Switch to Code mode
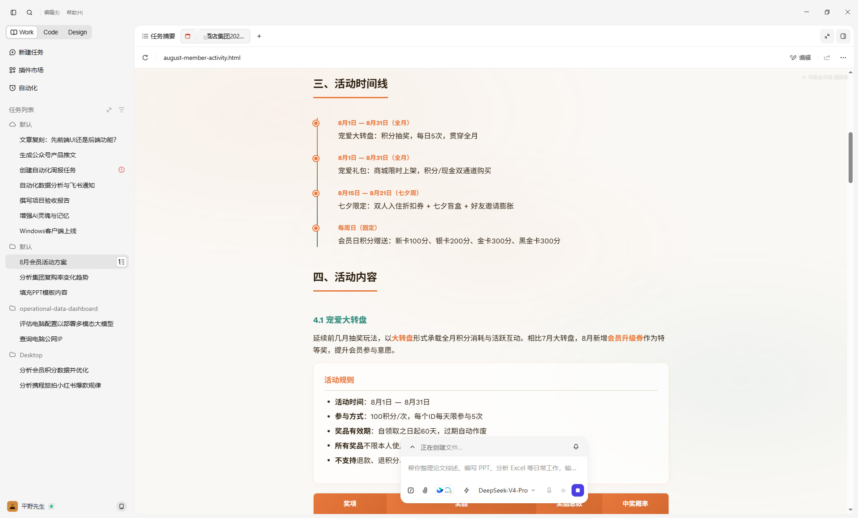The height and width of the screenshot is (518, 858). (50, 32)
